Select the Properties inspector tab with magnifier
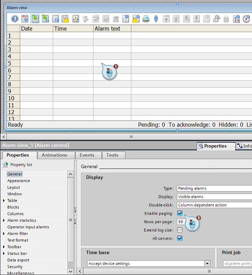The height and width of the screenshot is (275, 252). pyautogui.click(x=216, y=146)
